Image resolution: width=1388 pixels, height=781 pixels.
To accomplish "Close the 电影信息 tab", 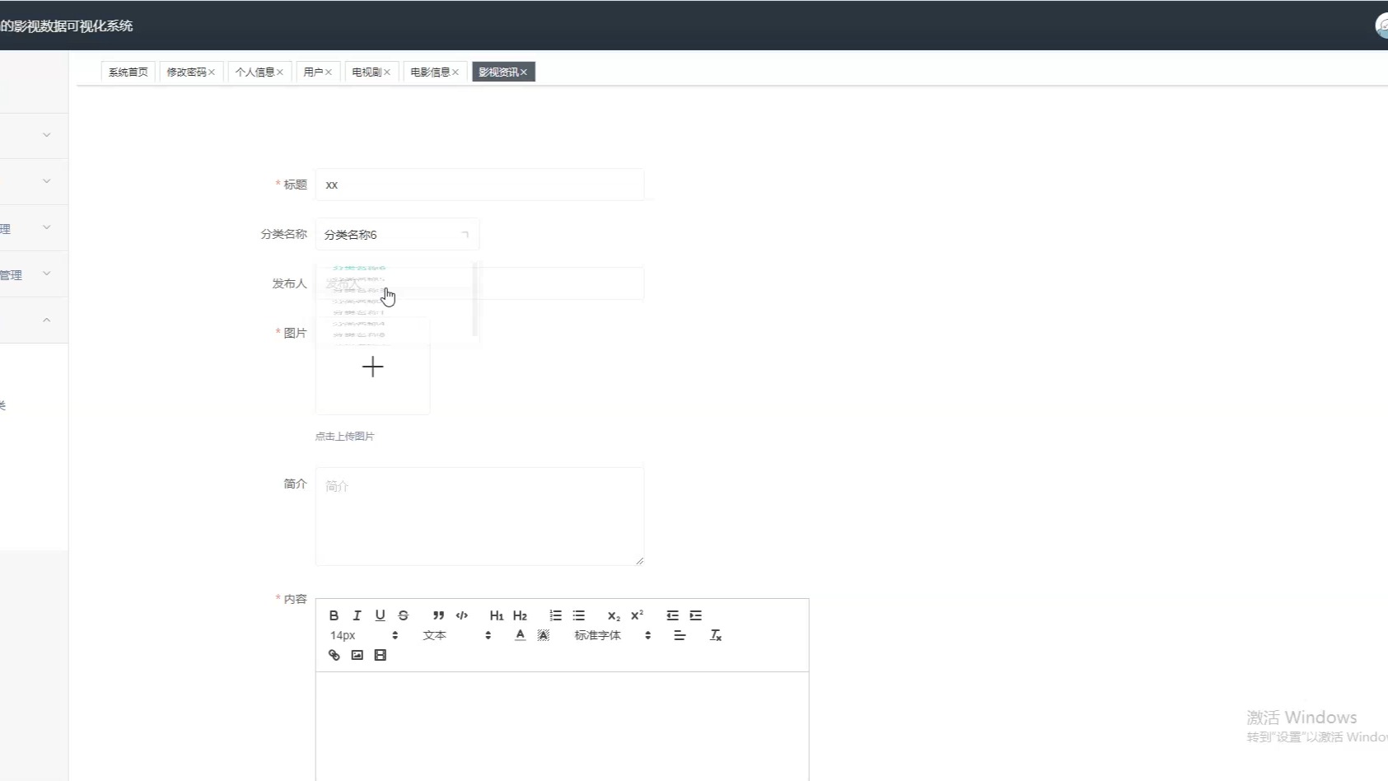I will pyautogui.click(x=456, y=72).
